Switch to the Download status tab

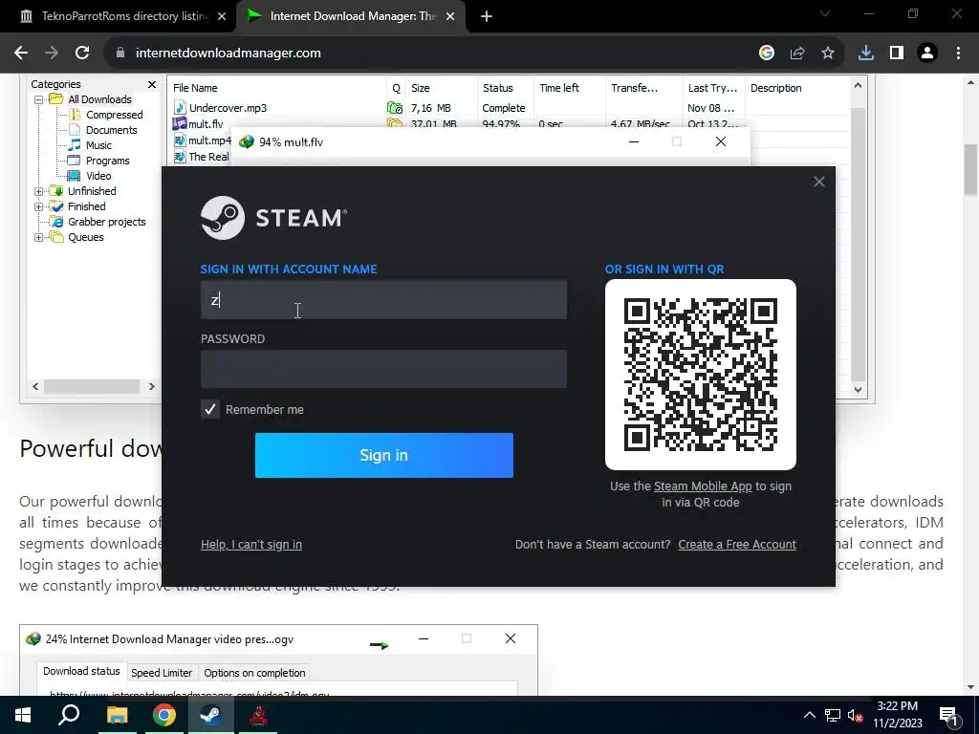(x=81, y=671)
